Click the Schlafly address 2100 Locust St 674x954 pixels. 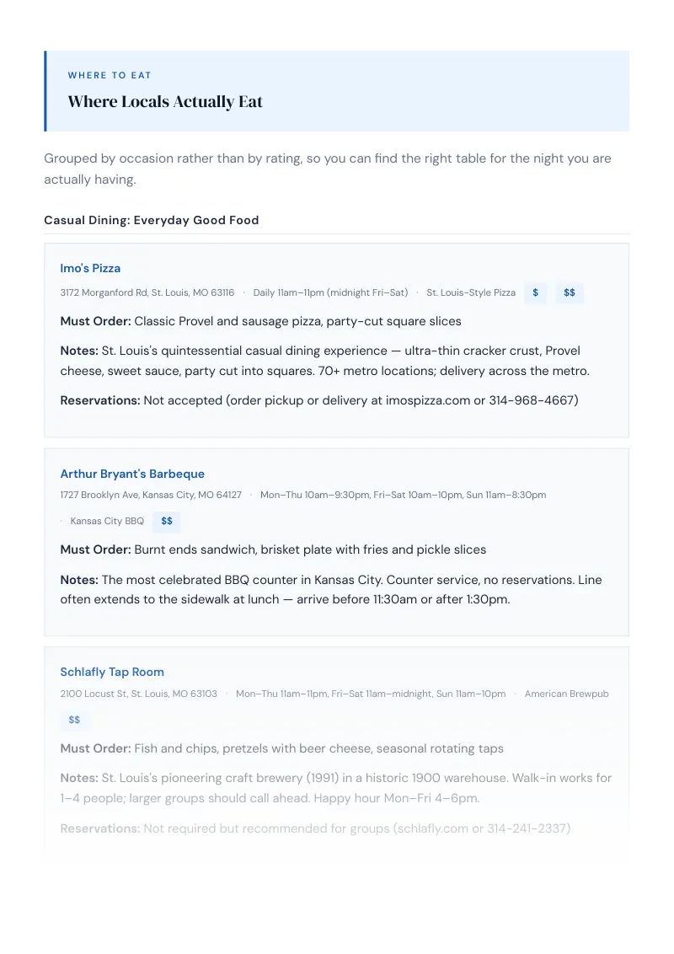click(x=139, y=694)
